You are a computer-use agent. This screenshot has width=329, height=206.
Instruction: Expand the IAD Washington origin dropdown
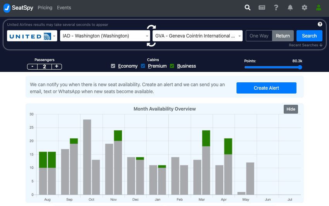105,36
